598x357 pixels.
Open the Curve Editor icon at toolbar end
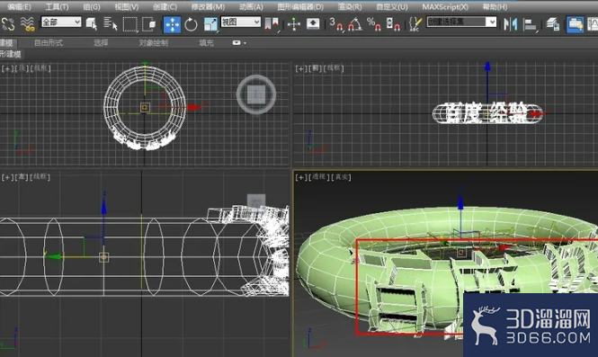click(x=593, y=24)
